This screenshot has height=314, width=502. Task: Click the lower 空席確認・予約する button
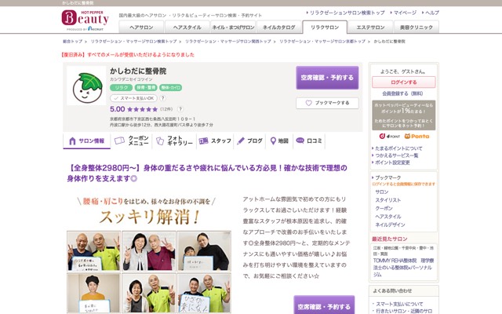click(x=324, y=306)
